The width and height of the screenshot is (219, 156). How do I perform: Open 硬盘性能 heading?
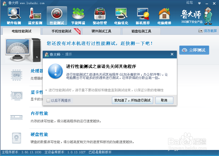coord(39,134)
